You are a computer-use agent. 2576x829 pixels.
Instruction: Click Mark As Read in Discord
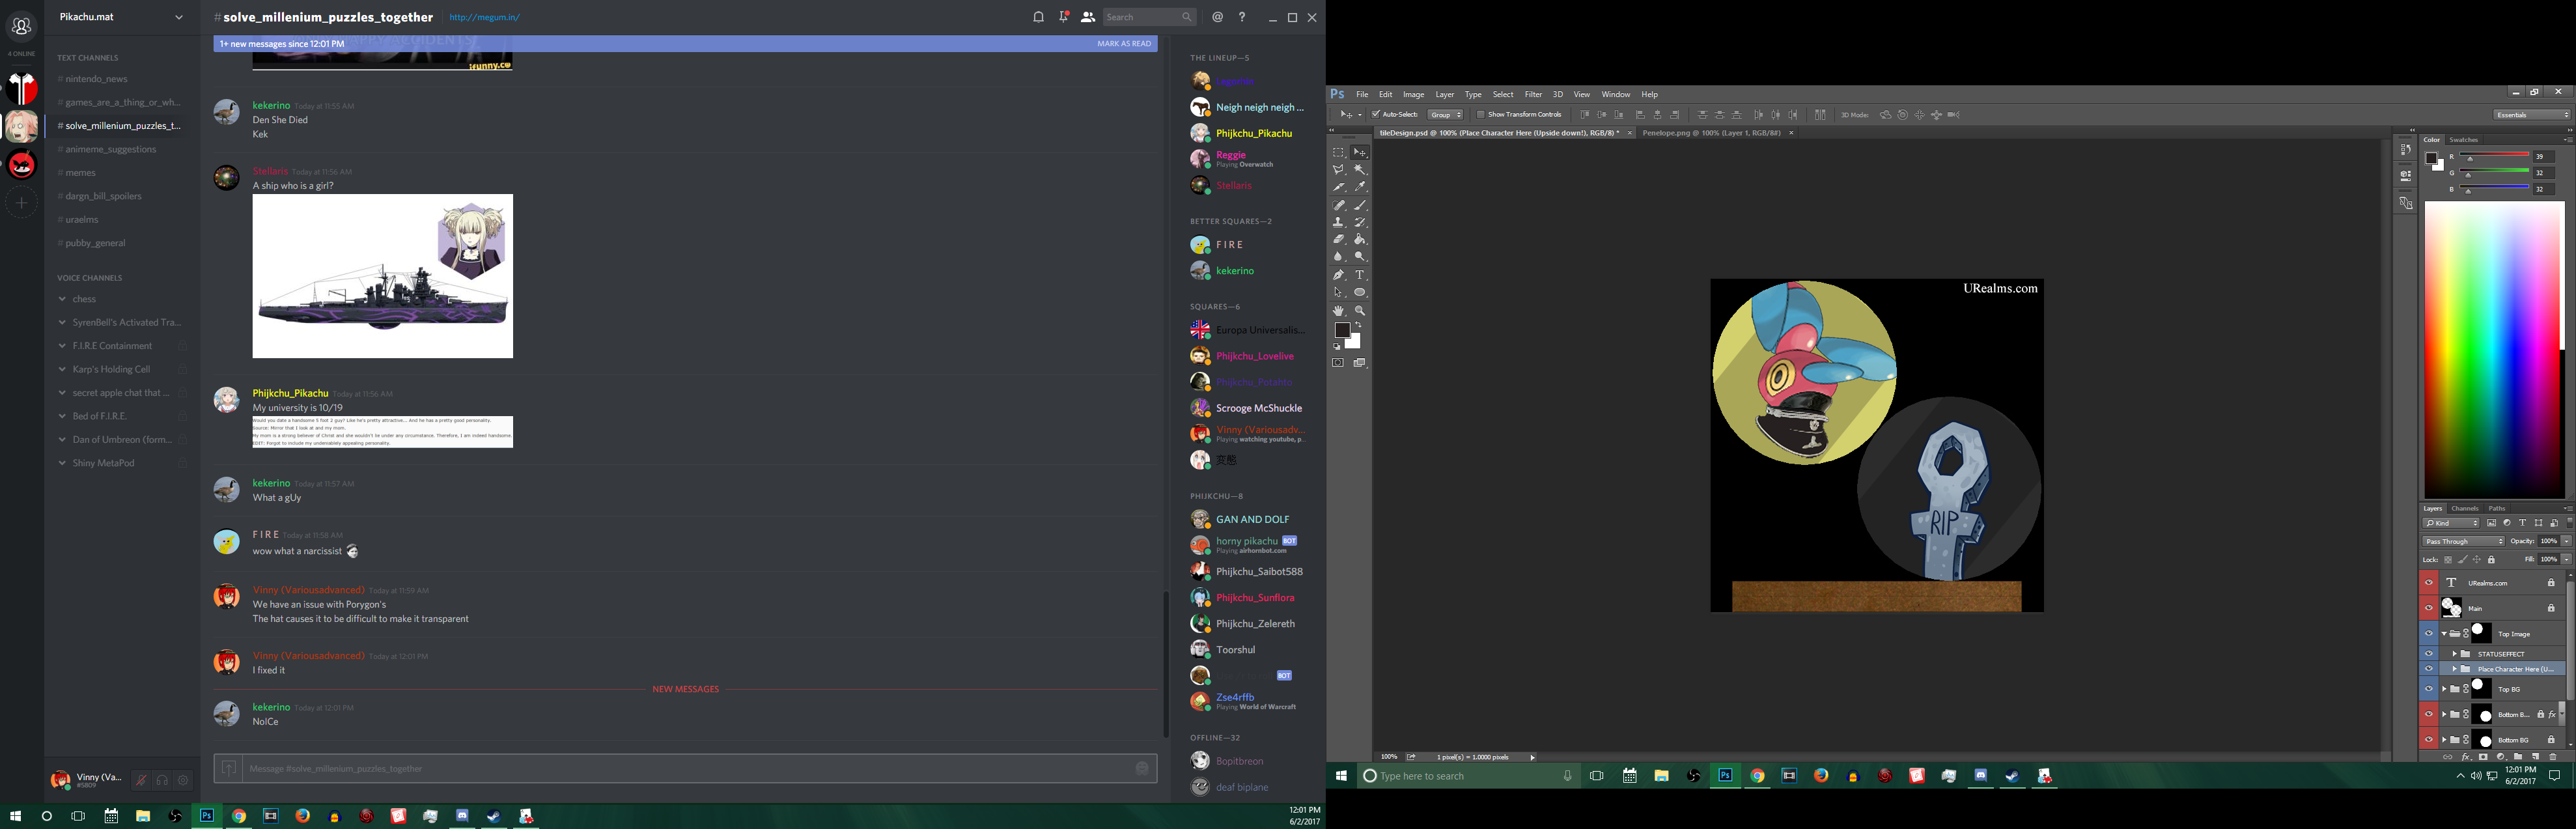pos(1124,44)
